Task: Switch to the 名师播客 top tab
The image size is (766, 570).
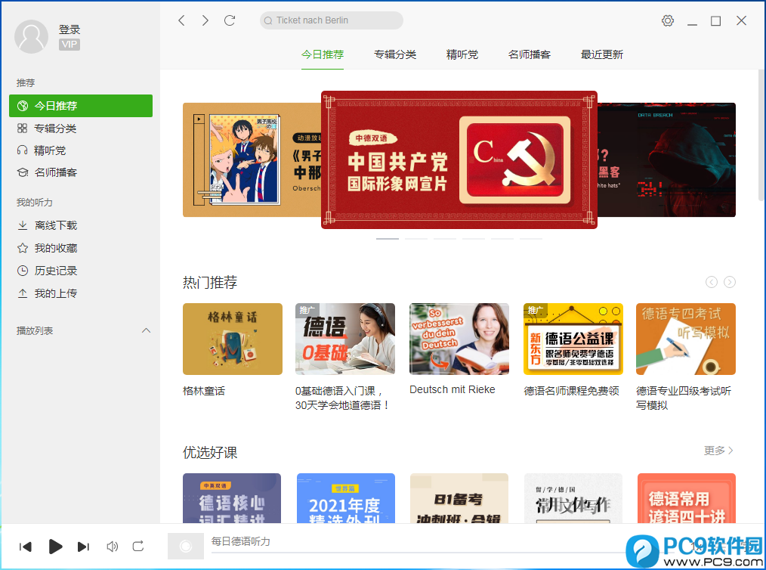Action: (529, 54)
